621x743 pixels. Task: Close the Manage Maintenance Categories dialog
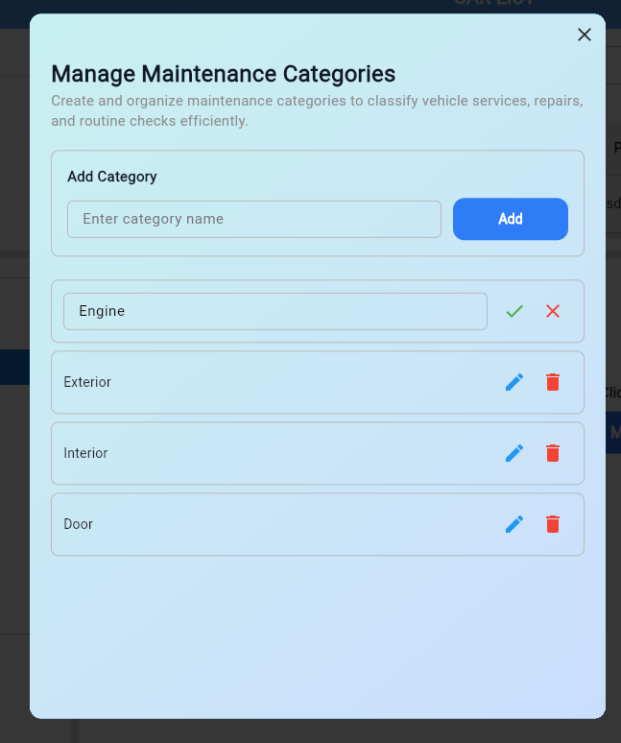pos(584,35)
